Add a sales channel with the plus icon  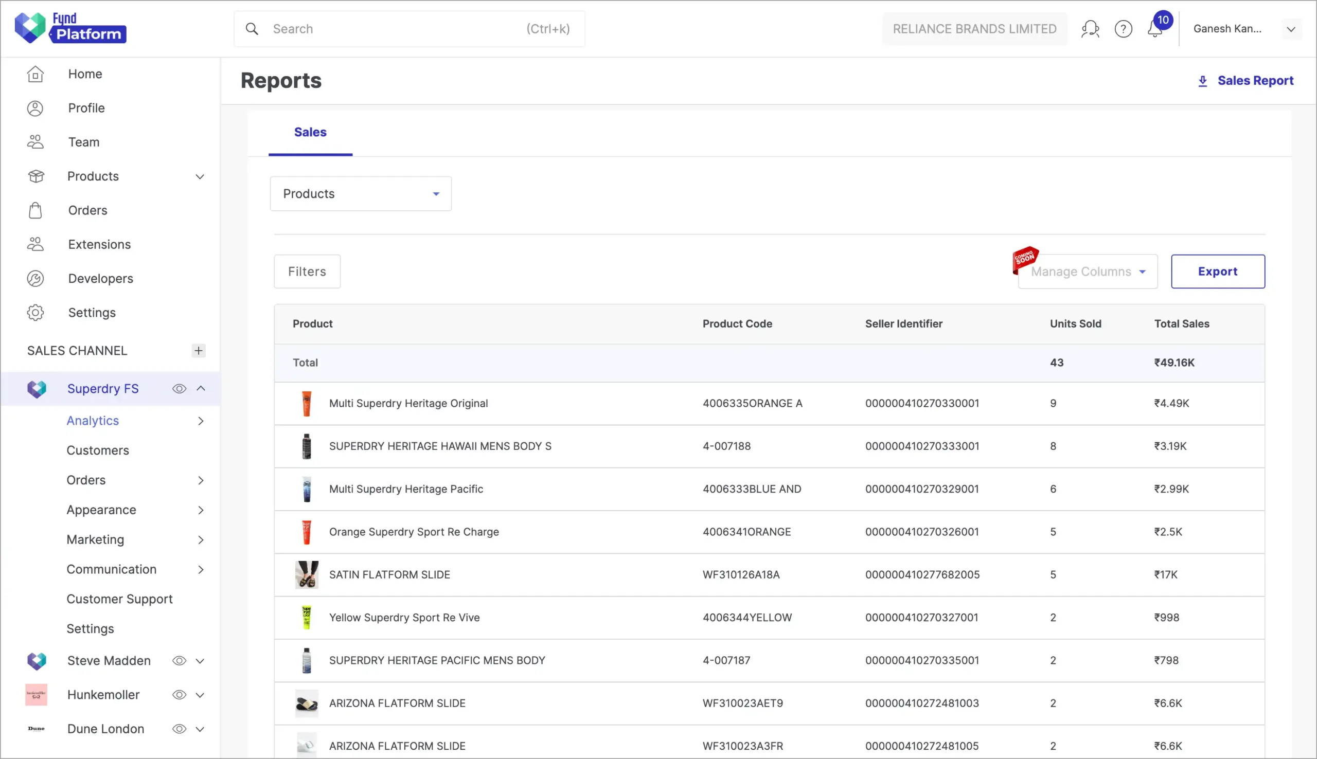[198, 350]
